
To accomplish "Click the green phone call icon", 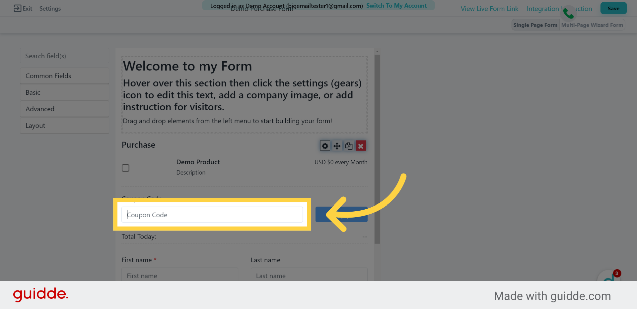I will click(x=568, y=14).
